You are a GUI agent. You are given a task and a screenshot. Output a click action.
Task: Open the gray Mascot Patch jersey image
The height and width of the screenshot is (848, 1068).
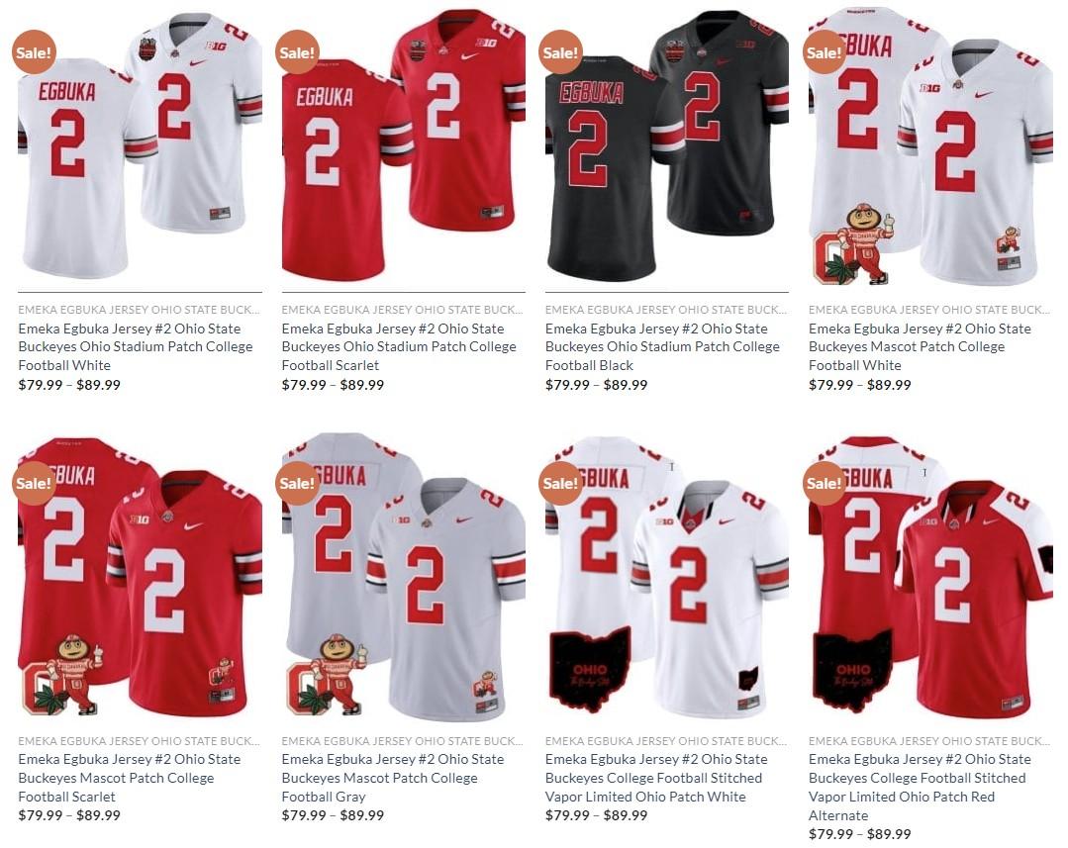point(403,578)
